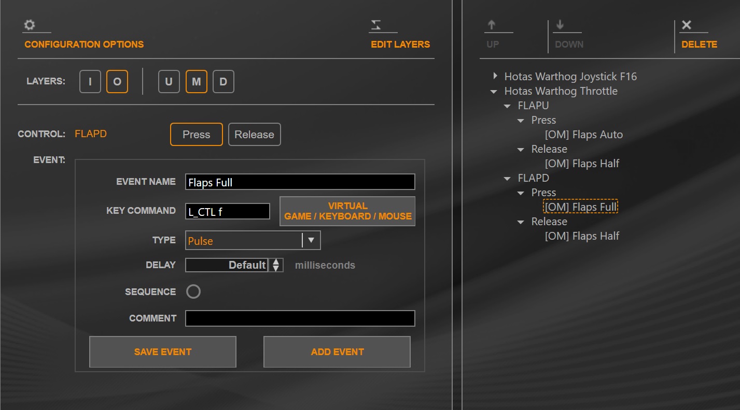Enable the Sequence radio button
The width and height of the screenshot is (740, 410).
pos(193,291)
